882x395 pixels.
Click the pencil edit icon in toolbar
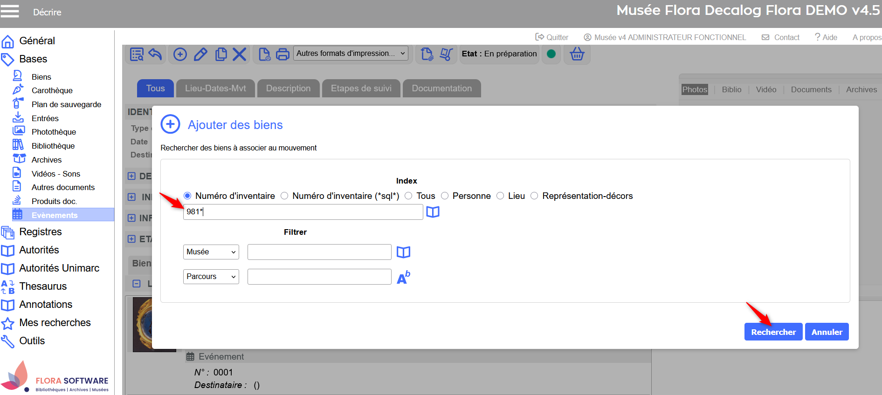pos(200,54)
